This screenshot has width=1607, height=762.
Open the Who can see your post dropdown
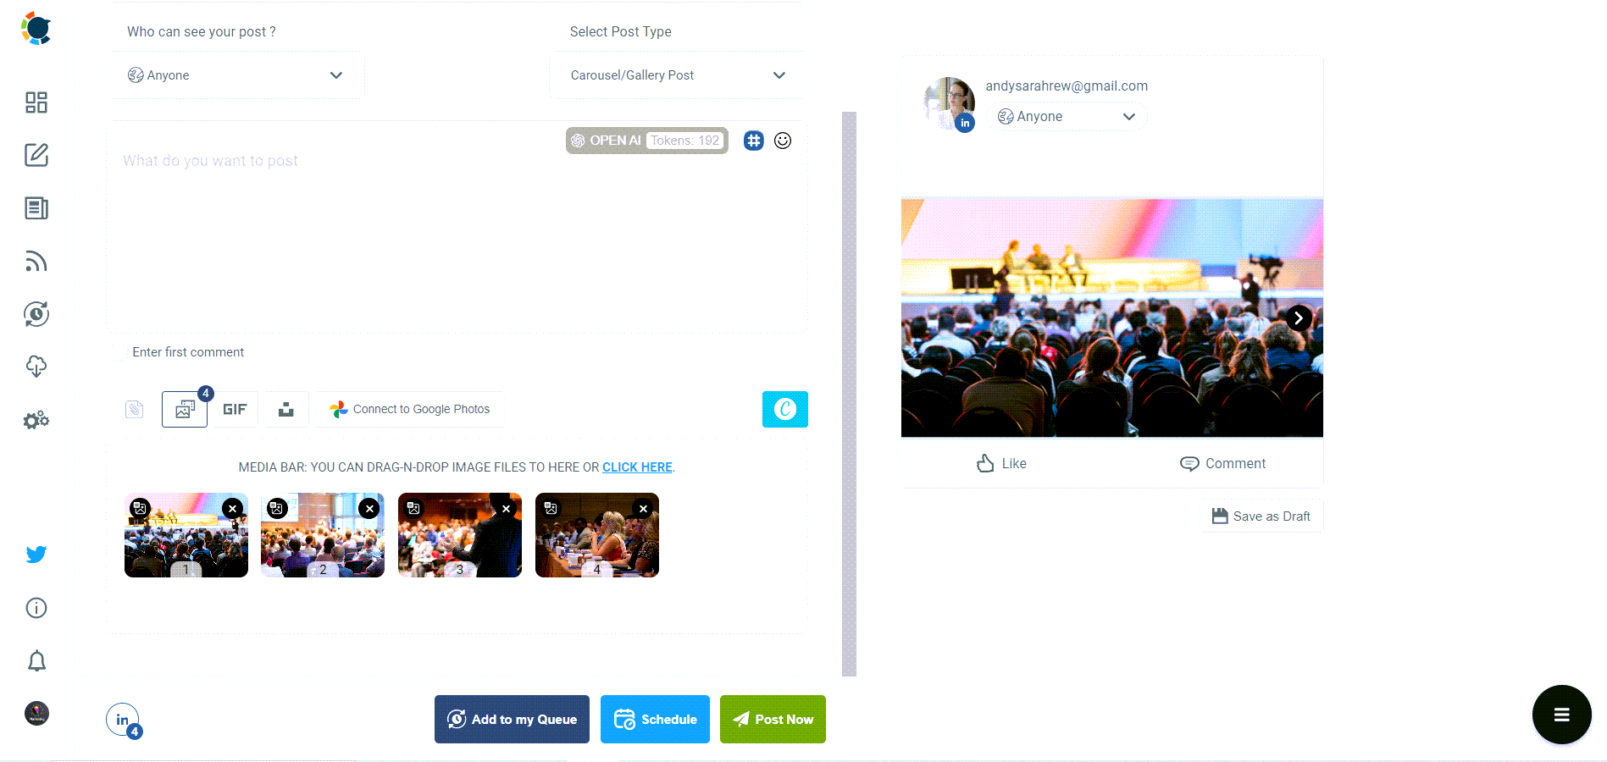[x=236, y=75]
